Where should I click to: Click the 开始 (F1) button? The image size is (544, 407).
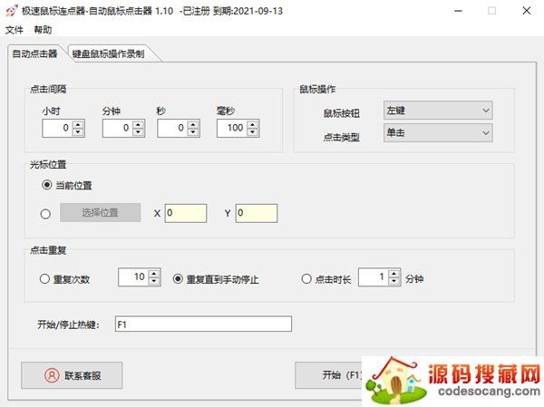(328, 375)
